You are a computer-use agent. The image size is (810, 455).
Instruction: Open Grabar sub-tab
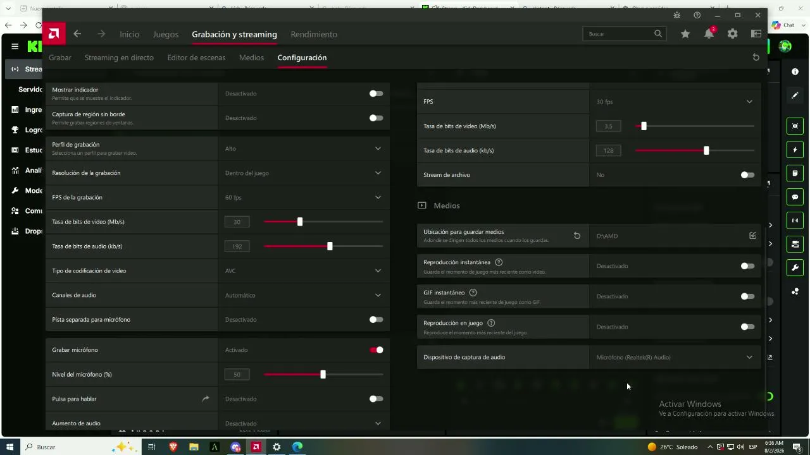[60, 58]
